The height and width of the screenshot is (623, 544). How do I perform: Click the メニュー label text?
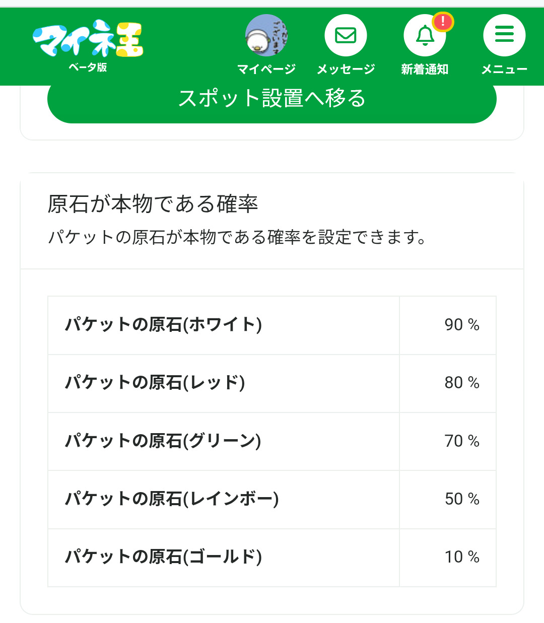tap(504, 69)
